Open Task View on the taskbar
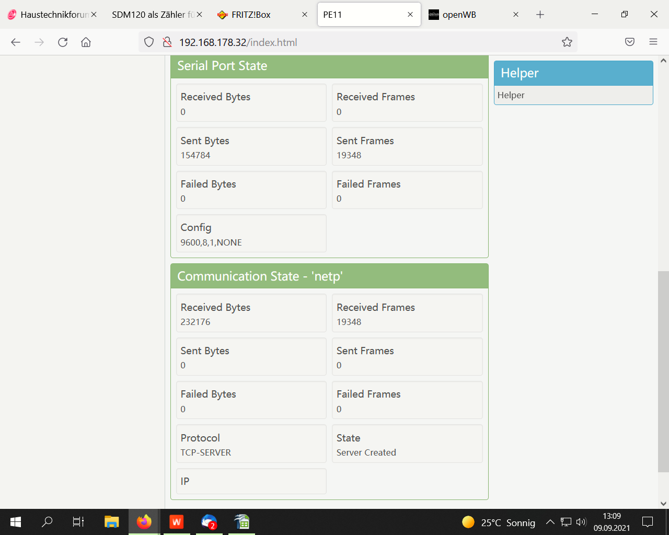Screen dimensions: 669x535 78,522
